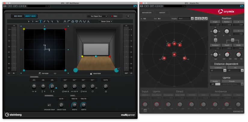
Task: Click the Object Size value field
Action: coord(61,99)
